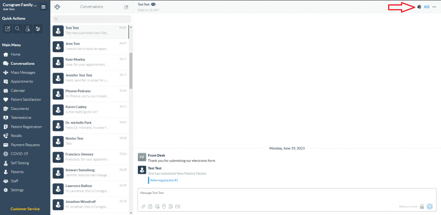Click the blue send message arrow button
The height and width of the screenshot is (215, 441).
[429, 206]
